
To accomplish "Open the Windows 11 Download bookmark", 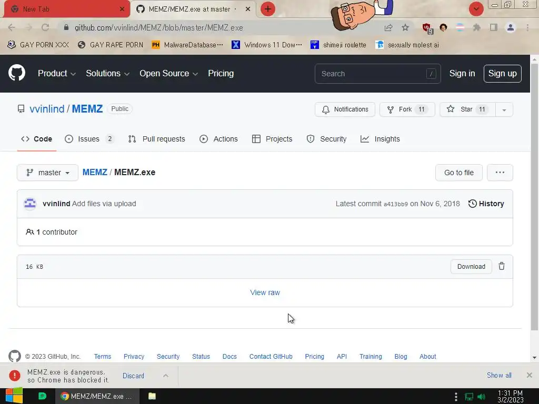I will [267, 45].
